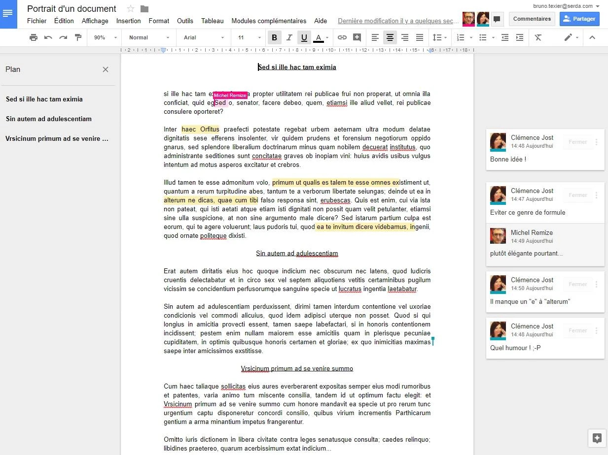Click first collaborator avatar in header
This screenshot has height=455, width=608.
click(468, 19)
